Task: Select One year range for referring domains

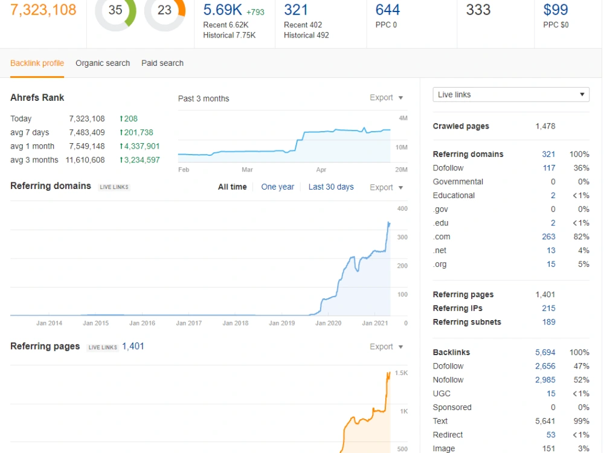Action: [277, 187]
